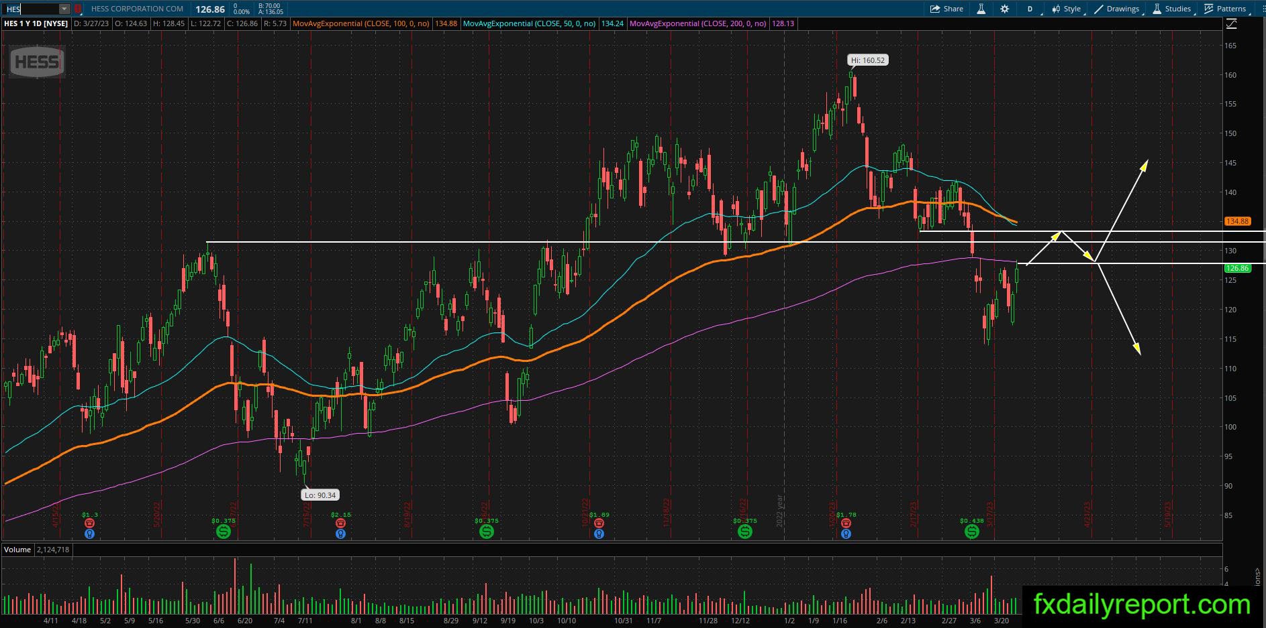Click the 165 price axis label

[x=1230, y=46]
